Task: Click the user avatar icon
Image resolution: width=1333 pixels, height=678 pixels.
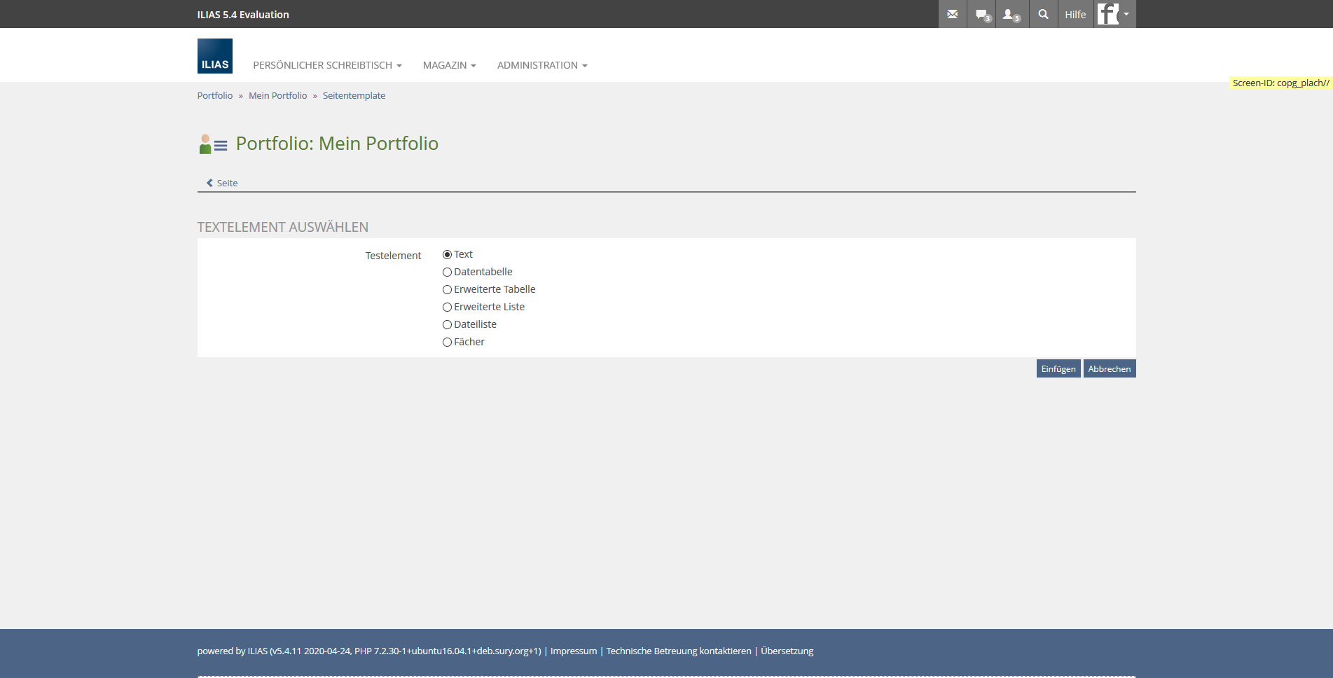Action: 1108,14
